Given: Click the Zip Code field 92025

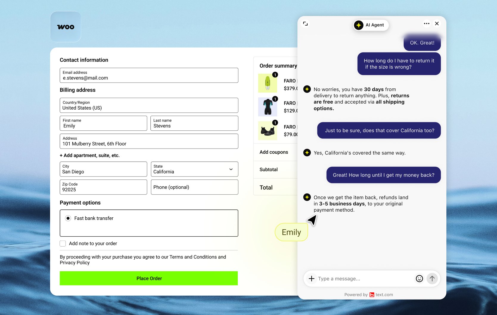Looking at the screenshot, I should click(x=103, y=187).
